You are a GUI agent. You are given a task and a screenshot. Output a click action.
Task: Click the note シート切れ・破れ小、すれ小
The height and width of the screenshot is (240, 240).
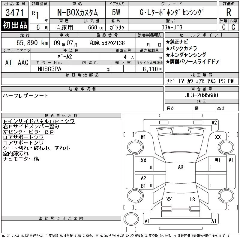point(36,148)
